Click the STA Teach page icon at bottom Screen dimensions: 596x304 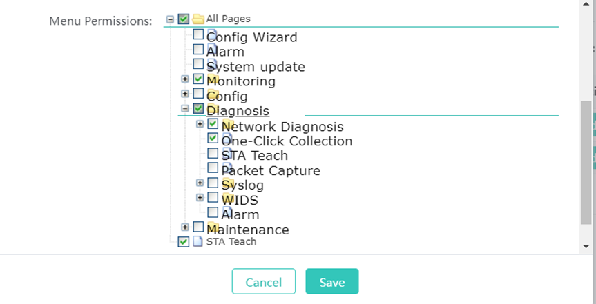coord(198,242)
